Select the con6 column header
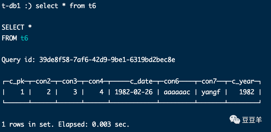271x132 pixels. coord(171,81)
